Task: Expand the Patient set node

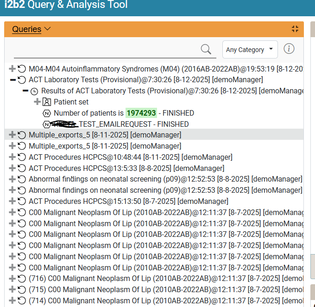Action: click(x=38, y=102)
